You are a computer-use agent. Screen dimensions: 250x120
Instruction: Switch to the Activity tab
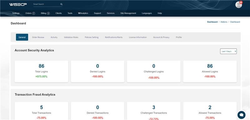(54, 37)
